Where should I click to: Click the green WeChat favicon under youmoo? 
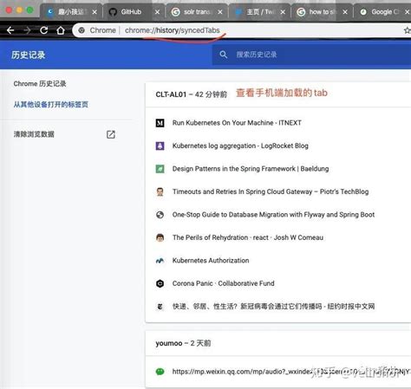coord(160,372)
